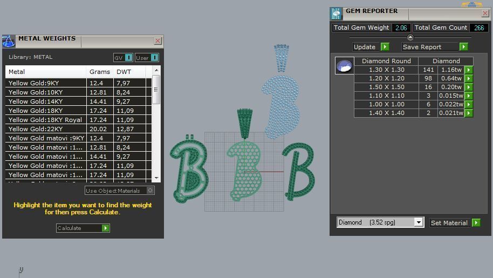Screen dimensions: 493x278
Task: Toggle the GV library switch
Action: pyautogui.click(x=128, y=58)
